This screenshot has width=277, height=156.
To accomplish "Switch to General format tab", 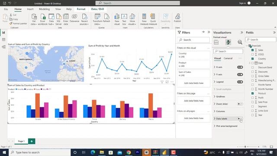I will point(228,58).
